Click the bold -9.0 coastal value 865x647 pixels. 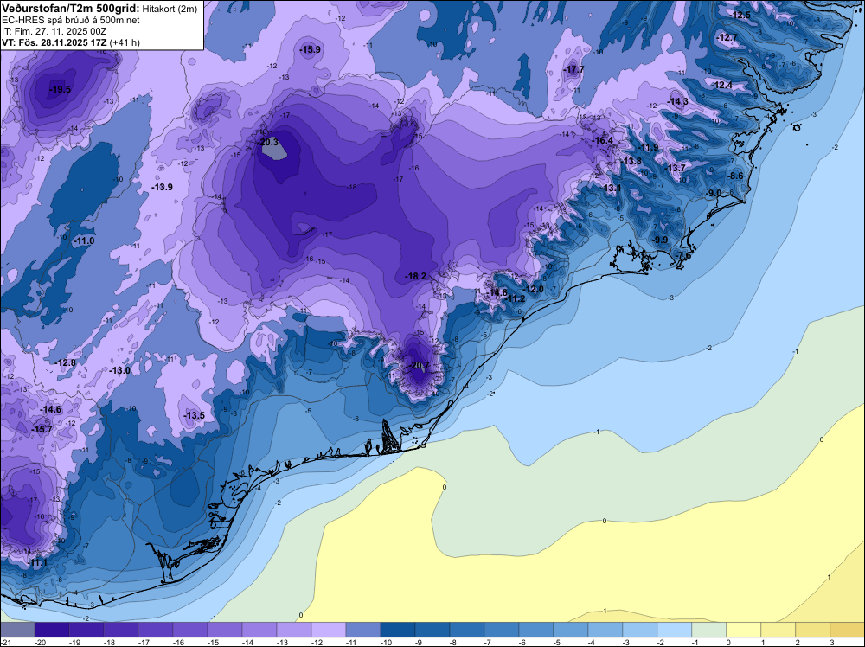coord(714,193)
